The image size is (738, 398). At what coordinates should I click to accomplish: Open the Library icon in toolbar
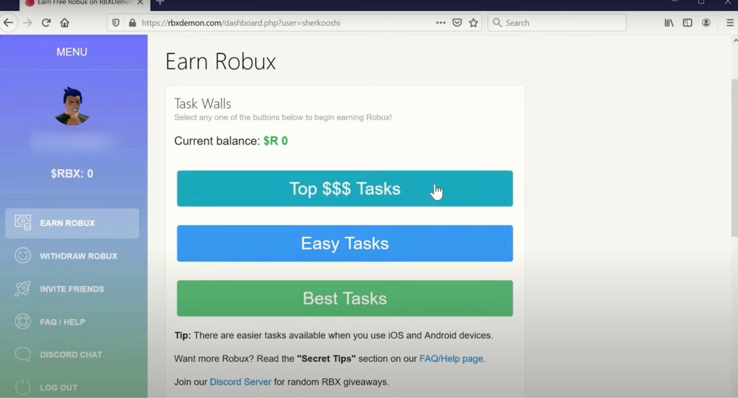coord(669,23)
